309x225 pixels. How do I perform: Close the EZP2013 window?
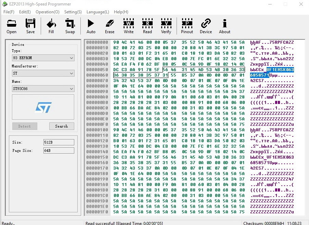click(301, 4)
